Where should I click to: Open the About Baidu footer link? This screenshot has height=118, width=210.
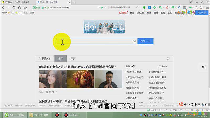coord(30,106)
